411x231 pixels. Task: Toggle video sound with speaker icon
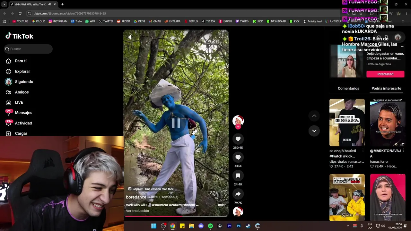coord(130,37)
